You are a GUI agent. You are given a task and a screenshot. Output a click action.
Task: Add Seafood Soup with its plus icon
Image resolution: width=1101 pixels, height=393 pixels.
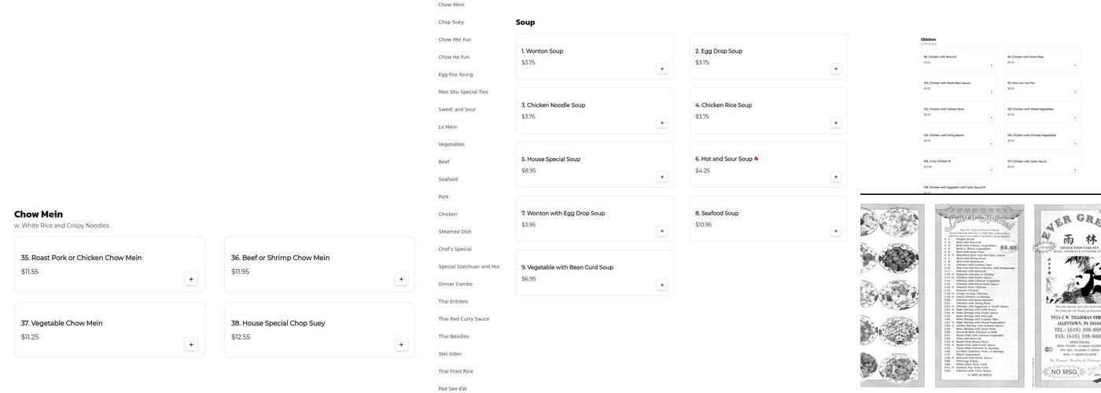(x=836, y=231)
